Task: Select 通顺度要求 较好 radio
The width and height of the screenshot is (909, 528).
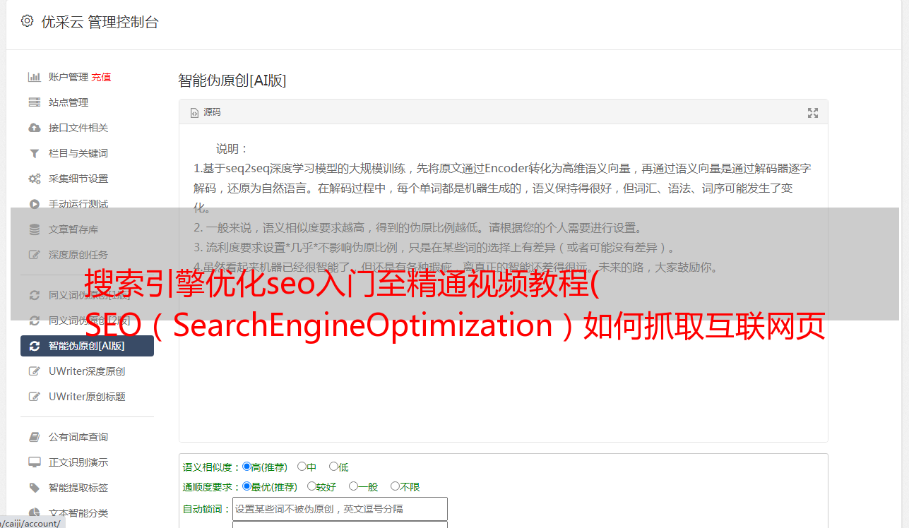Action: click(x=311, y=486)
